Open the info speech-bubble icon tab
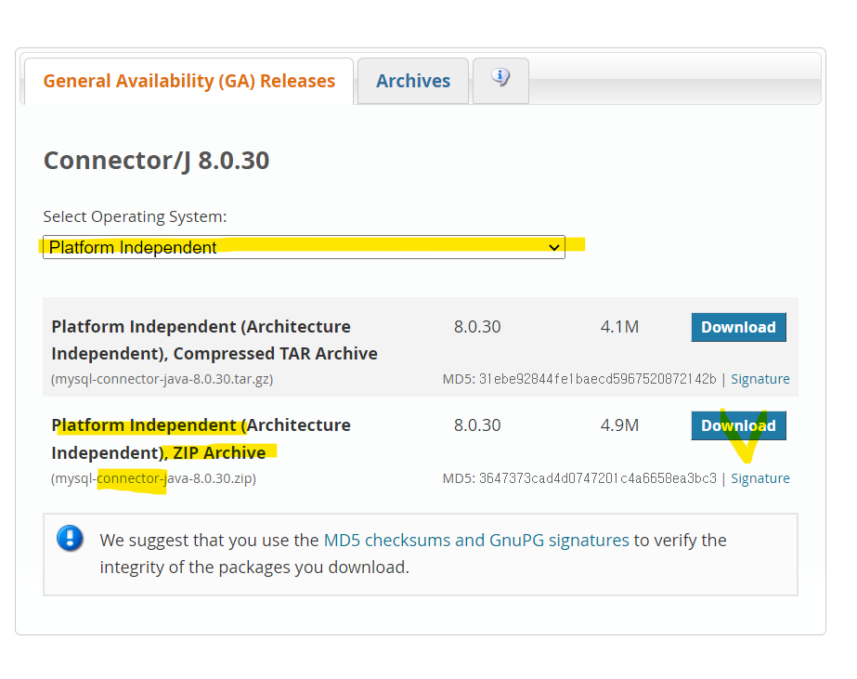The height and width of the screenshot is (679, 857). coord(500,80)
